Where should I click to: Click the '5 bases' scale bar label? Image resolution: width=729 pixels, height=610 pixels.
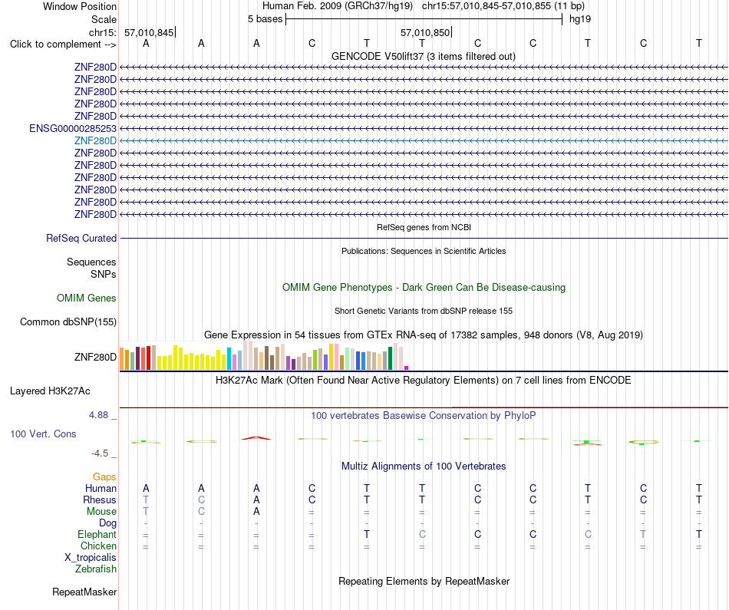click(265, 19)
